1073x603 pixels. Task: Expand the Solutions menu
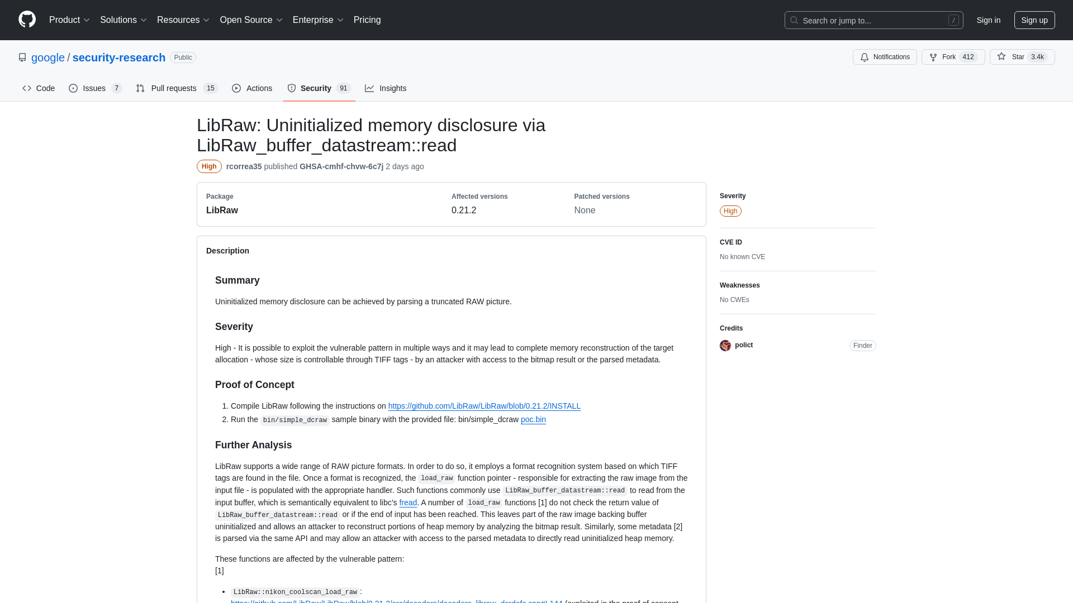[123, 20]
